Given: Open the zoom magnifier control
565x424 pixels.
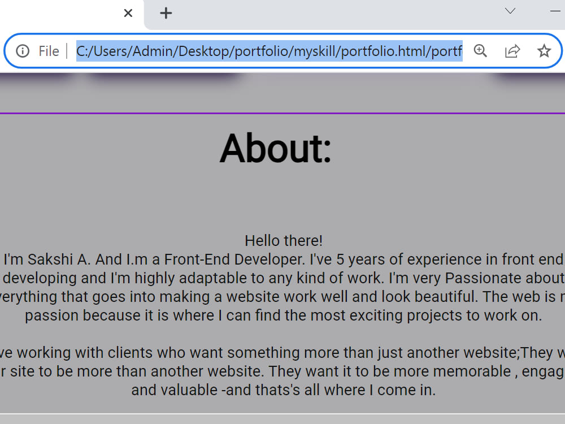Looking at the screenshot, I should pyautogui.click(x=480, y=51).
